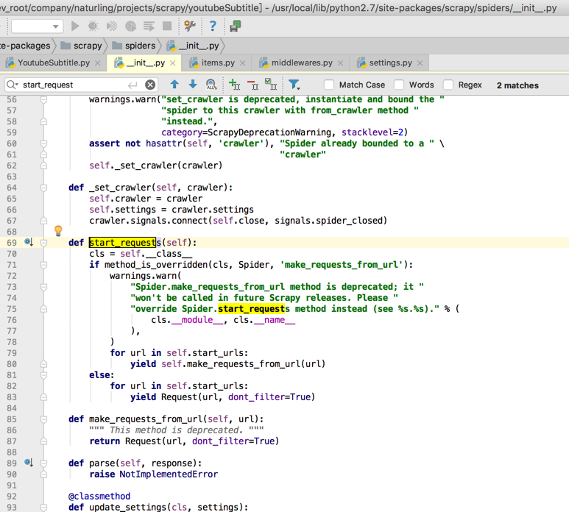569x512 pixels.
Task: Open the search filter funnel dropdown
Action: [x=294, y=85]
